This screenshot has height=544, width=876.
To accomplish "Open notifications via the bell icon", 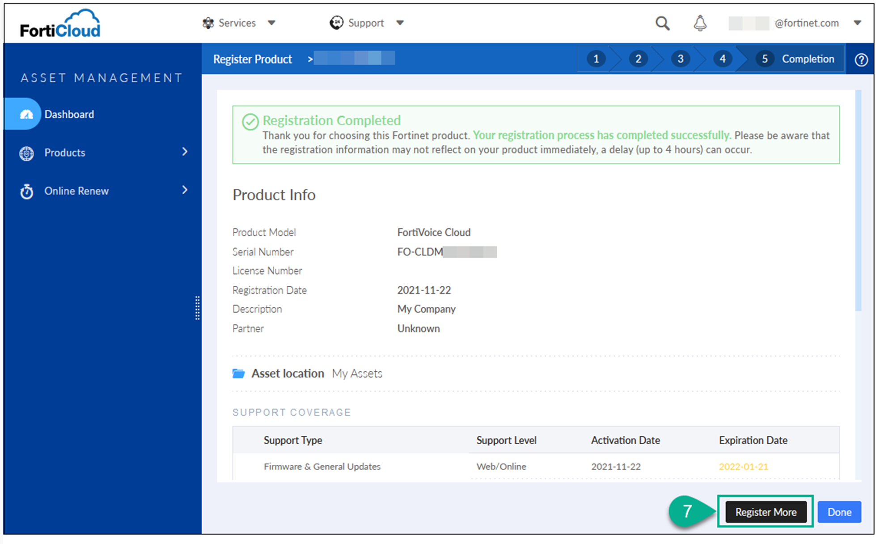I will coord(700,23).
